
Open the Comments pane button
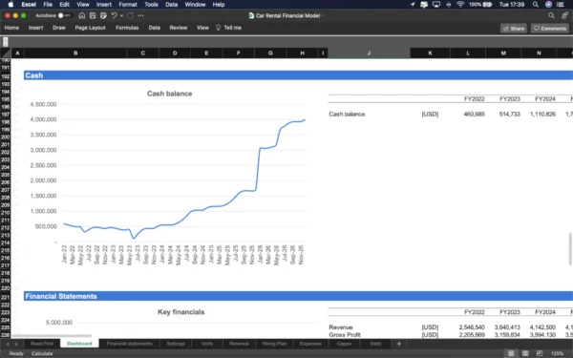pos(550,28)
